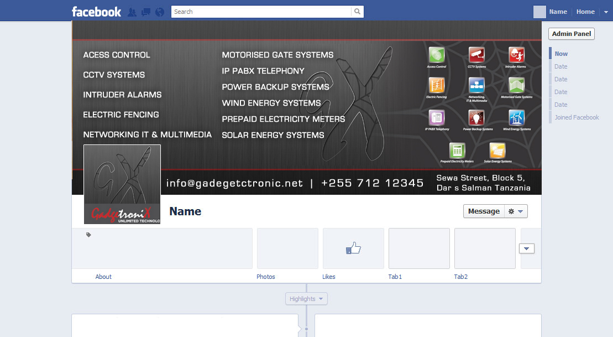Click POWER BACKUP SYSTEMS text on cover
The width and height of the screenshot is (613, 337).
[x=276, y=87]
